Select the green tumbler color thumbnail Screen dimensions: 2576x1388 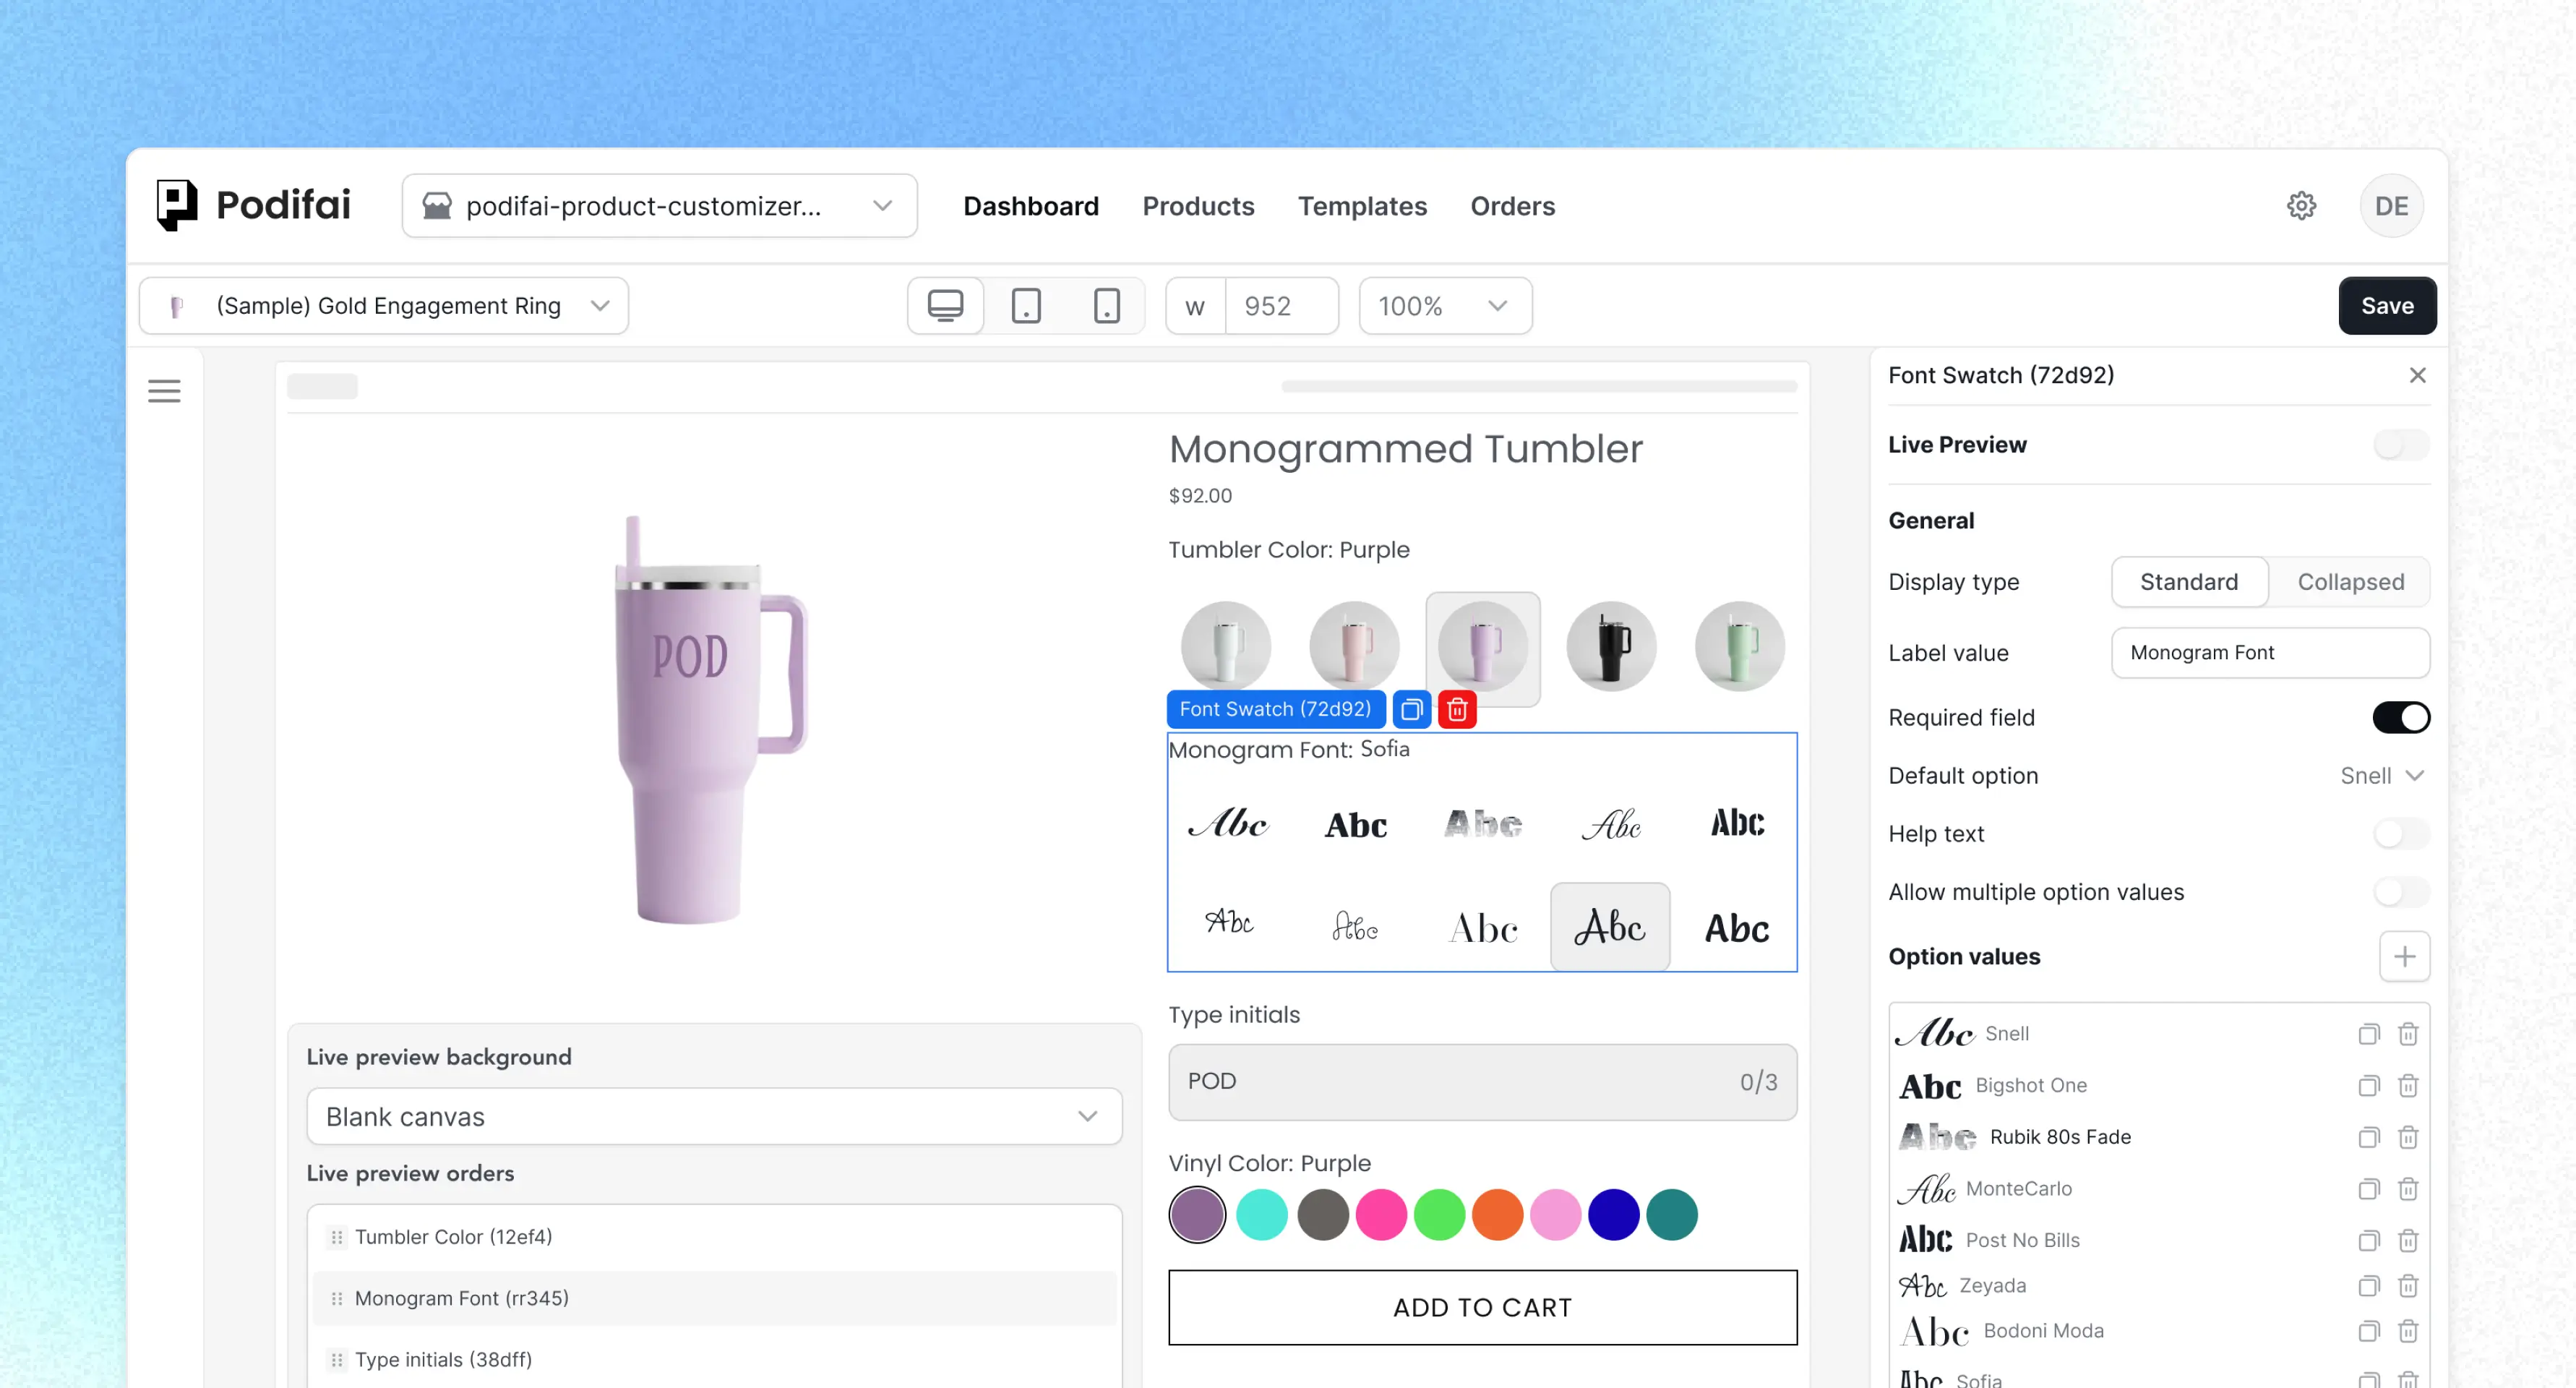pyautogui.click(x=1739, y=647)
